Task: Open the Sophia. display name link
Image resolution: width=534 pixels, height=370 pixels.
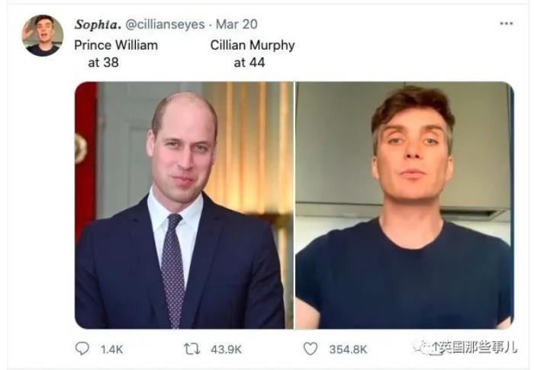Action: (x=92, y=24)
